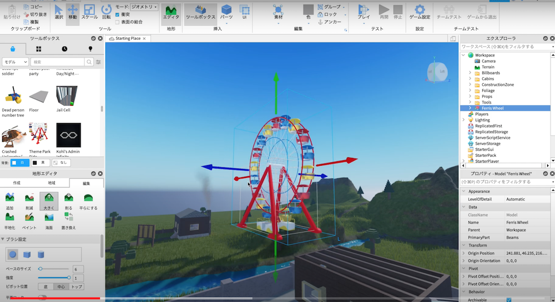Open Game Settings (ゲーム設定) gear icon
555x302 pixels.
tap(420, 12)
